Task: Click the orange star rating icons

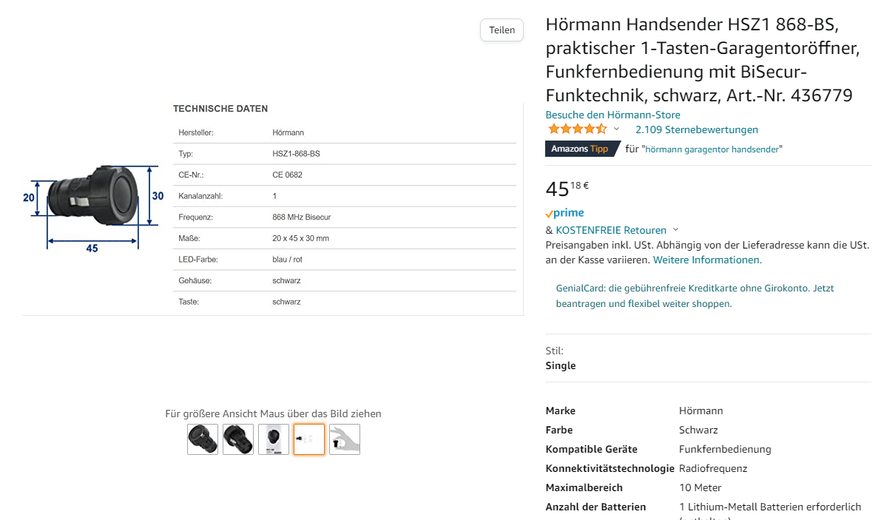Action: 577,129
